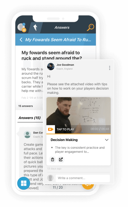
Task: Tap the whiteboard video thumbnail
Action: [78, 111]
